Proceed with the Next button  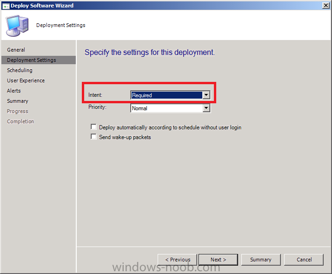point(218,260)
